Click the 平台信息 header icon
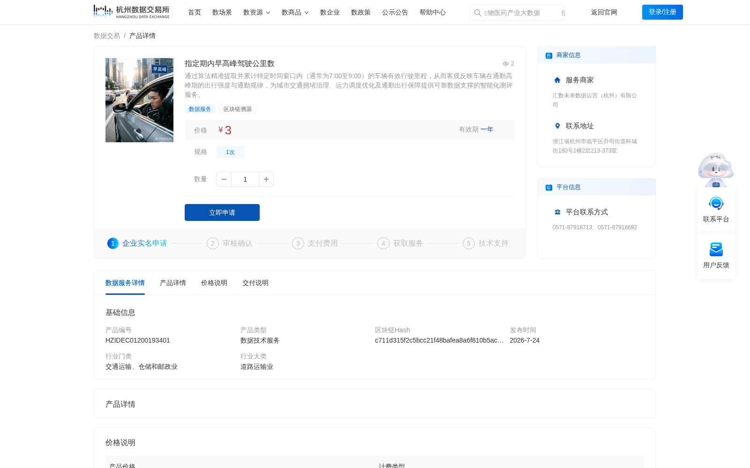Viewport: 750px width, 468px height. point(549,187)
